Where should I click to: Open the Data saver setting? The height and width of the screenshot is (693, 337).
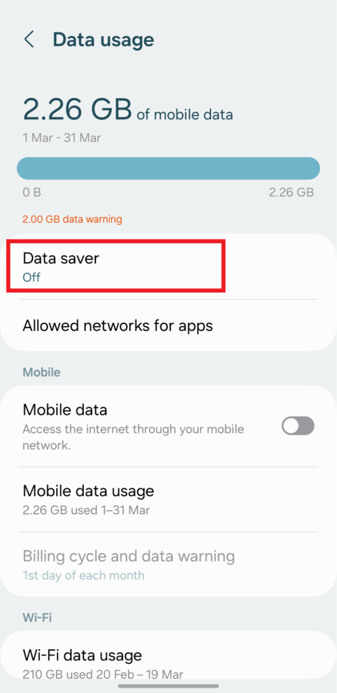pos(168,267)
